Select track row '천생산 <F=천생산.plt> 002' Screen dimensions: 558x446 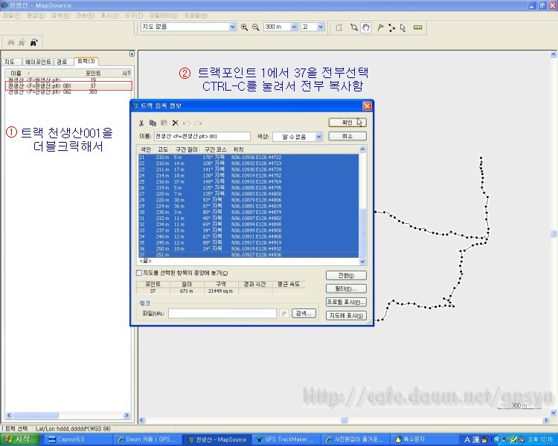click(68, 91)
